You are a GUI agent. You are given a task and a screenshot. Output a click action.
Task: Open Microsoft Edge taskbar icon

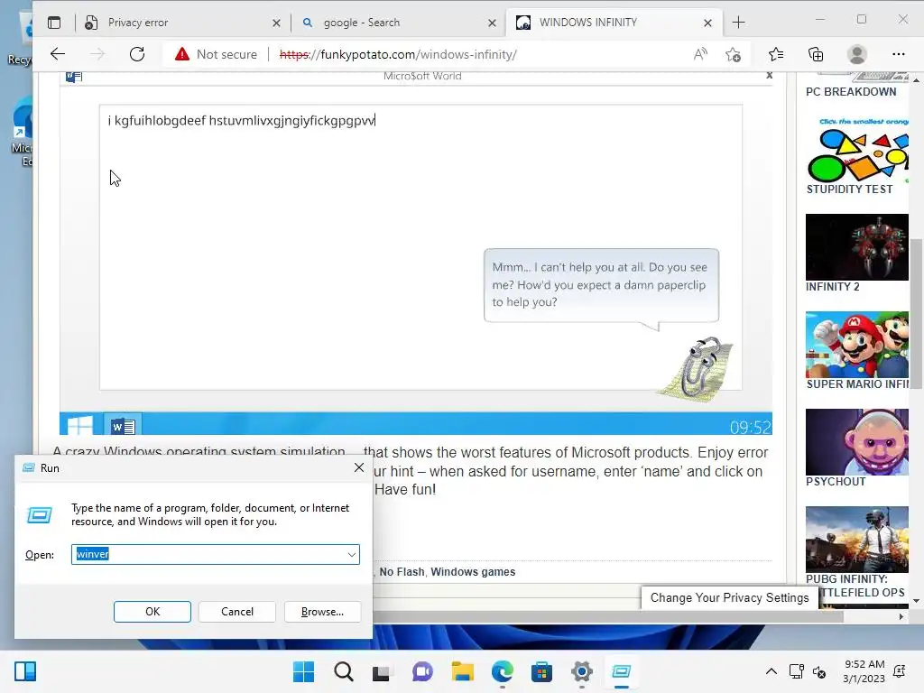[502, 671]
